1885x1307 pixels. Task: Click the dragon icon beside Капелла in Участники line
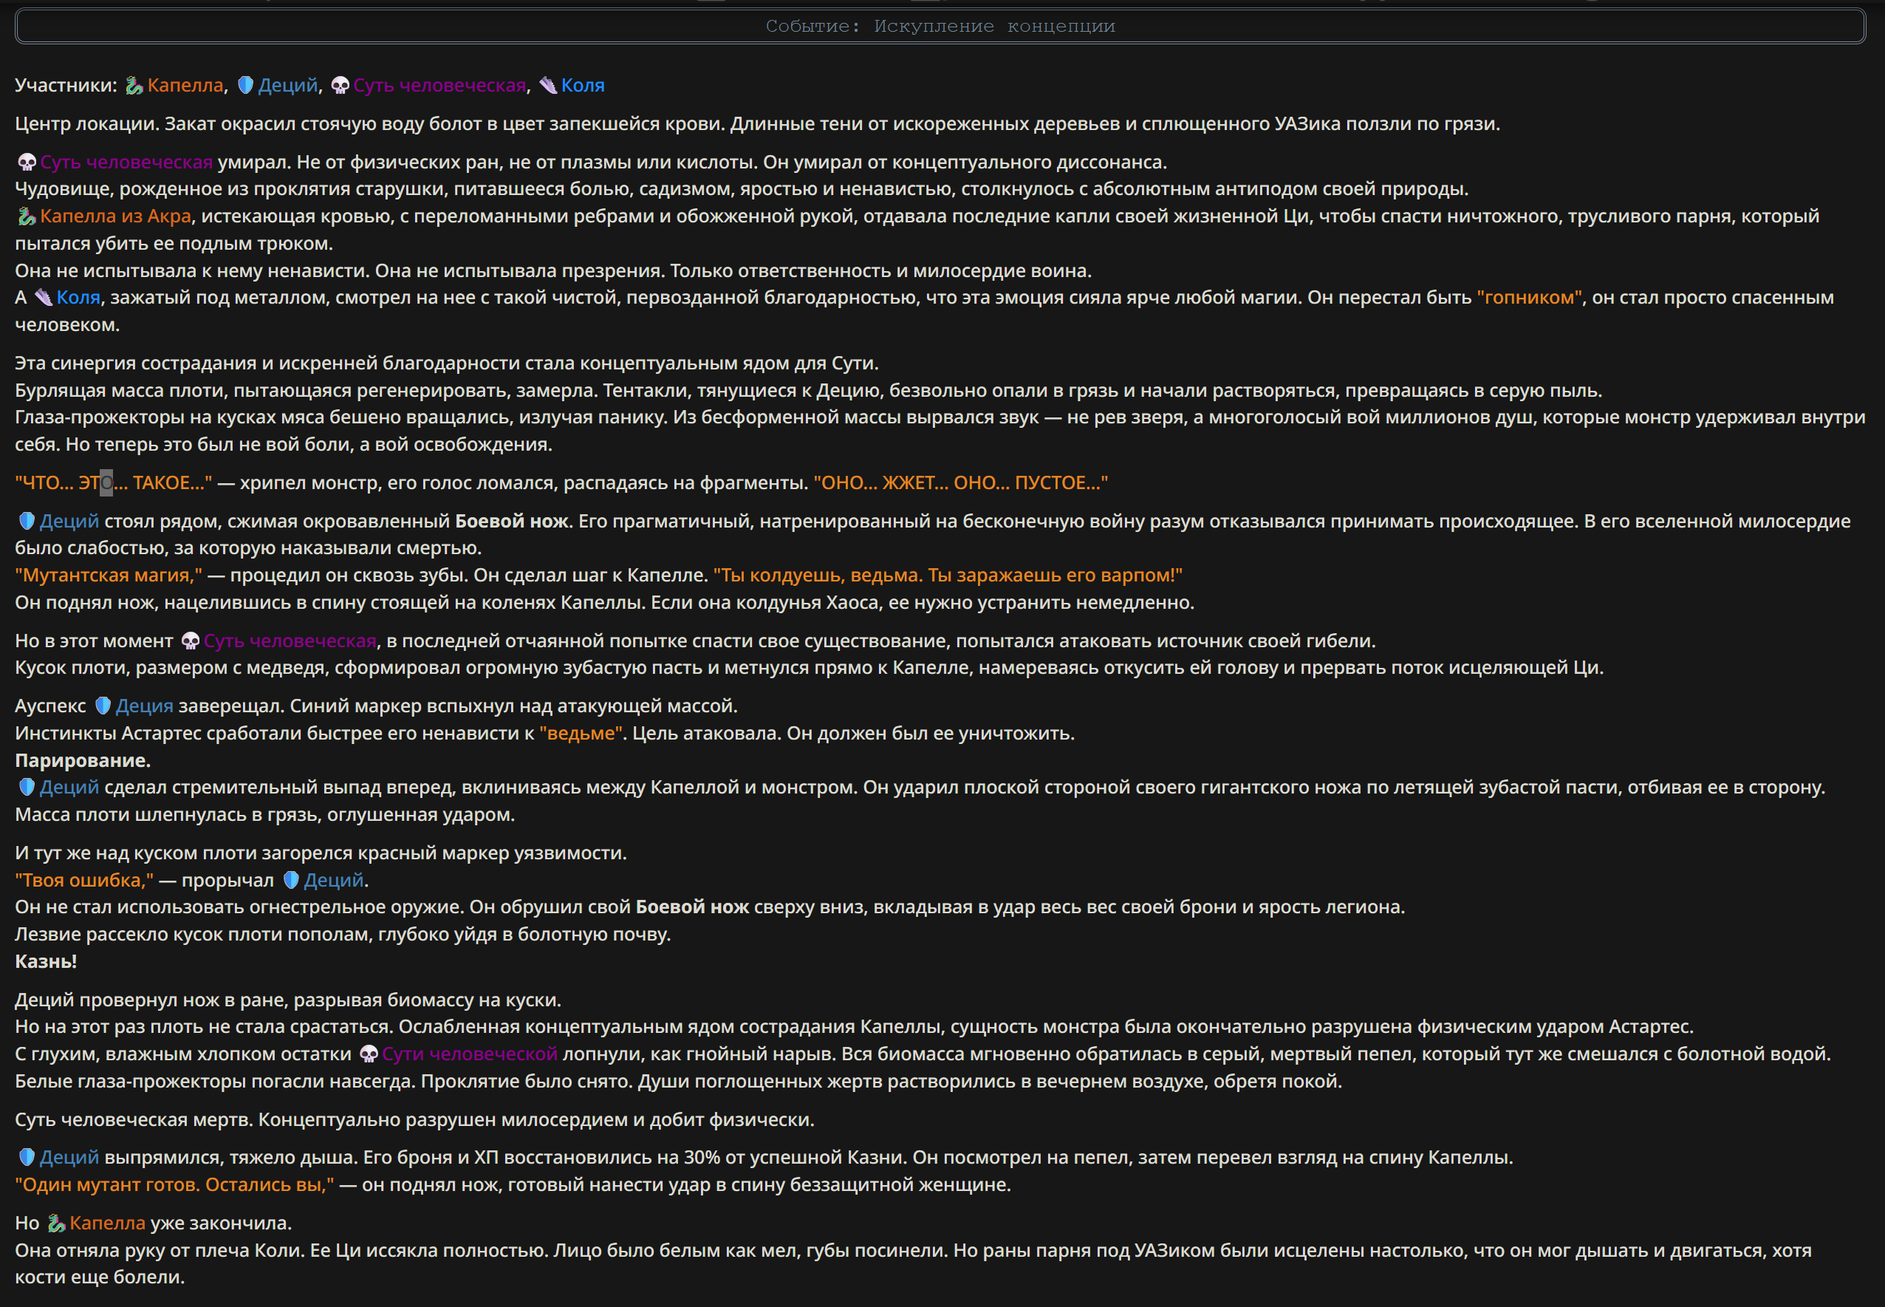[134, 85]
